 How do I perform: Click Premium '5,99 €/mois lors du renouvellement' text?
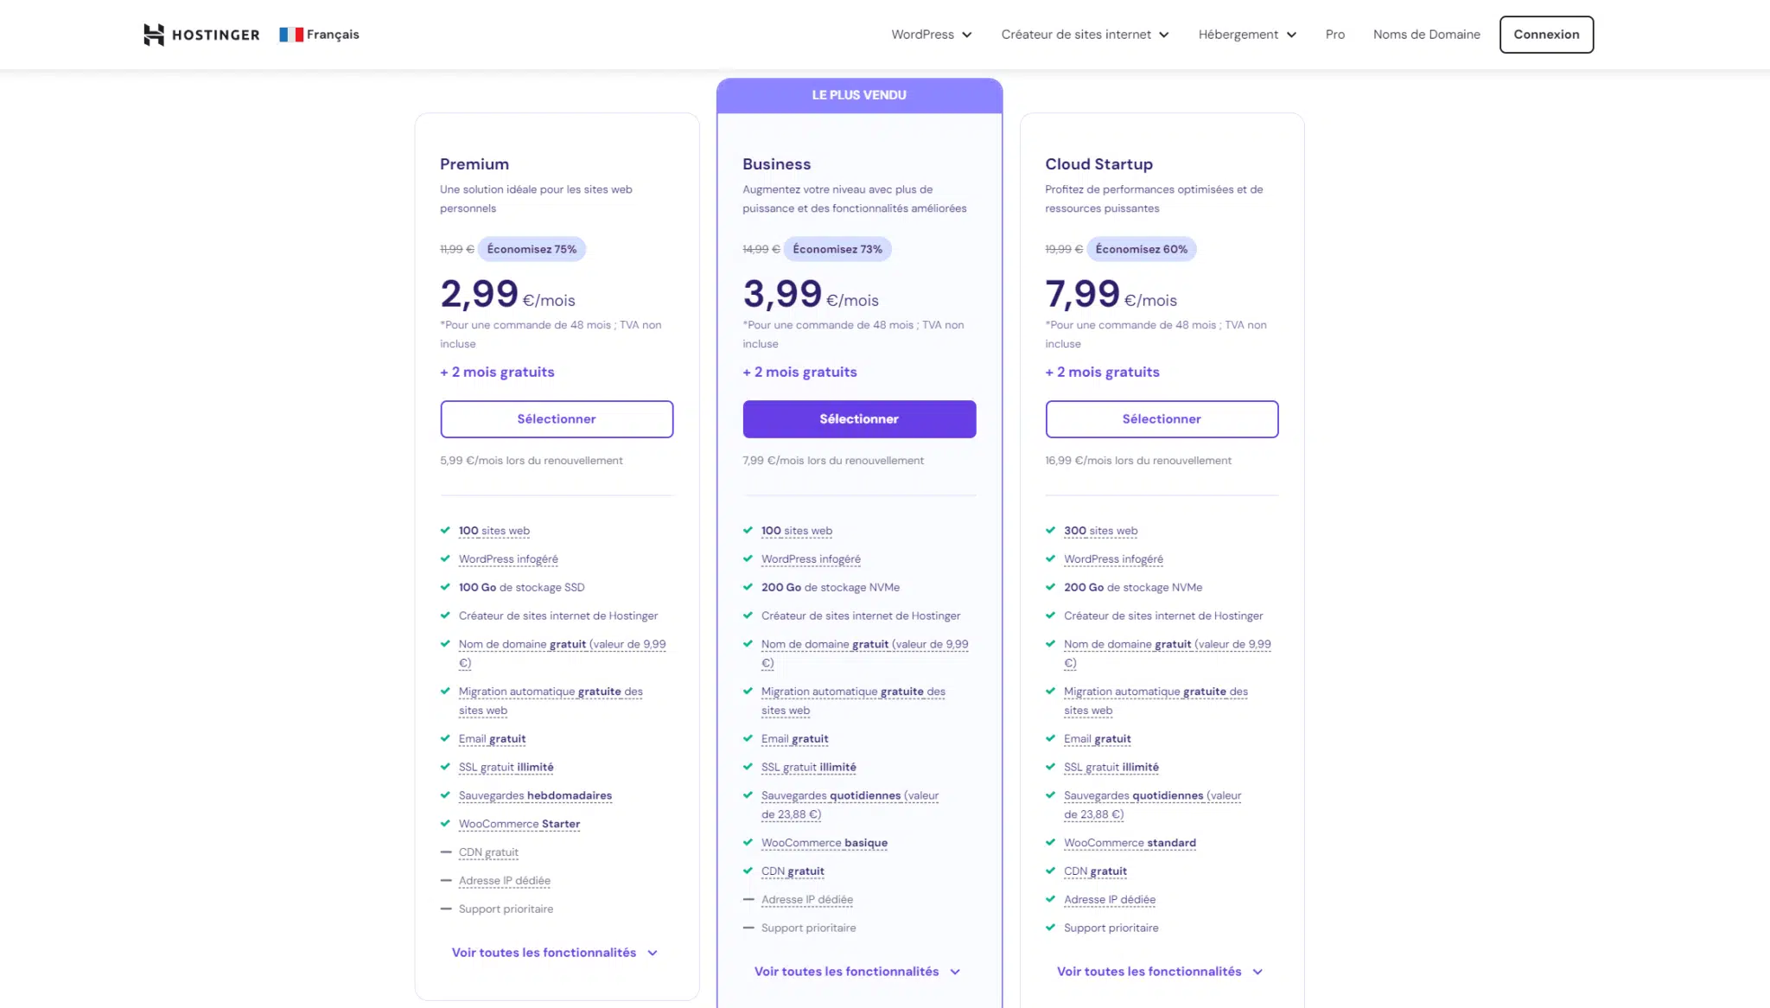point(532,461)
